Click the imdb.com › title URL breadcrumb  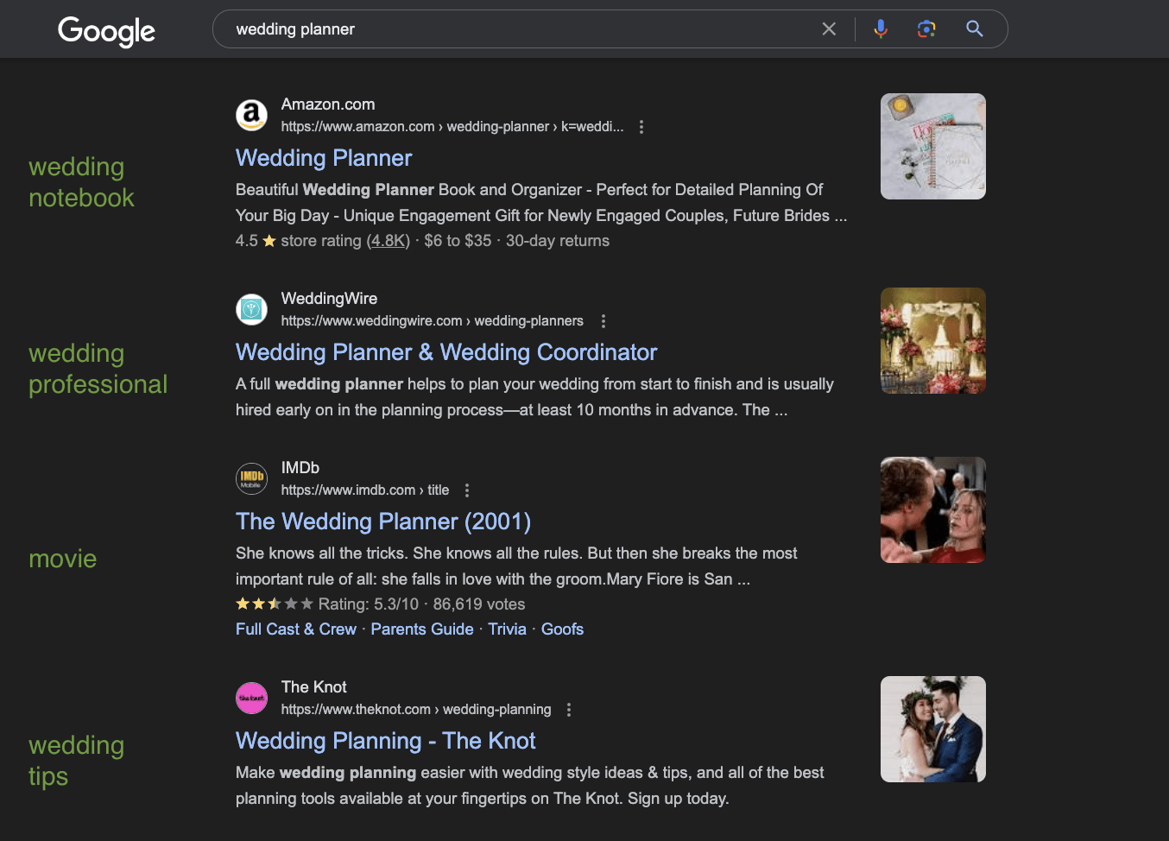point(365,490)
